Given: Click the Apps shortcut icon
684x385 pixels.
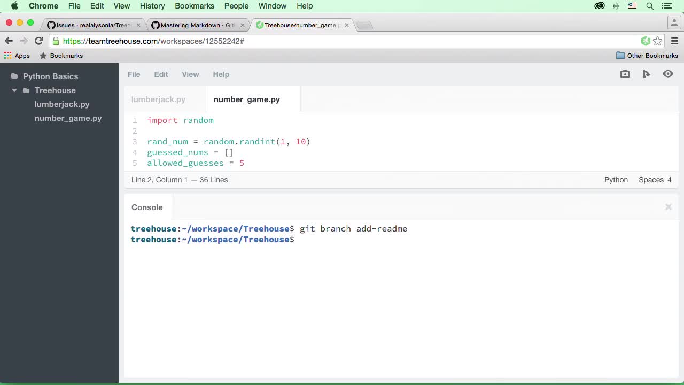Looking at the screenshot, I should 7,55.
